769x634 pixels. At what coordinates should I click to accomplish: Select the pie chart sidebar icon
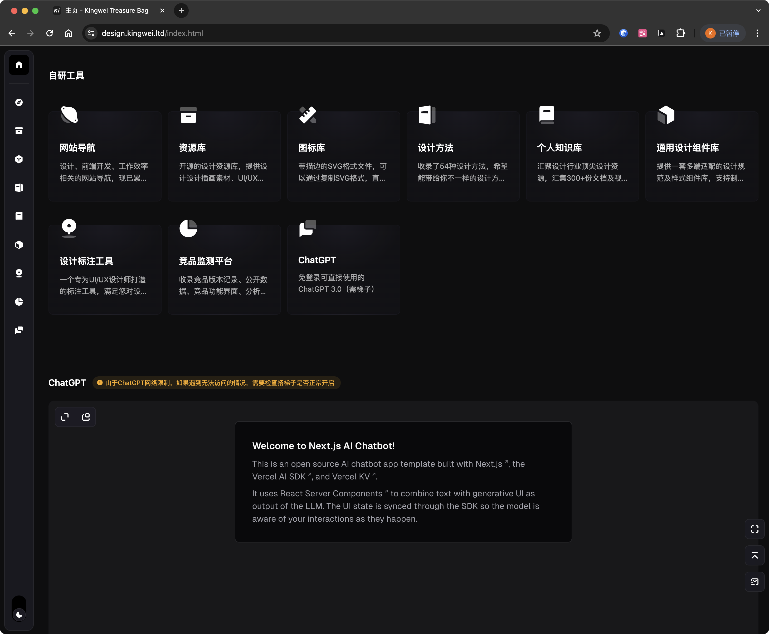[19, 302]
